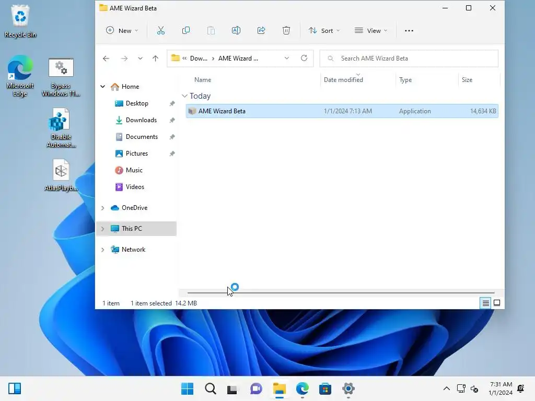Select the AtlasPlayb... desktop file
The height and width of the screenshot is (401, 535).
pos(61,175)
